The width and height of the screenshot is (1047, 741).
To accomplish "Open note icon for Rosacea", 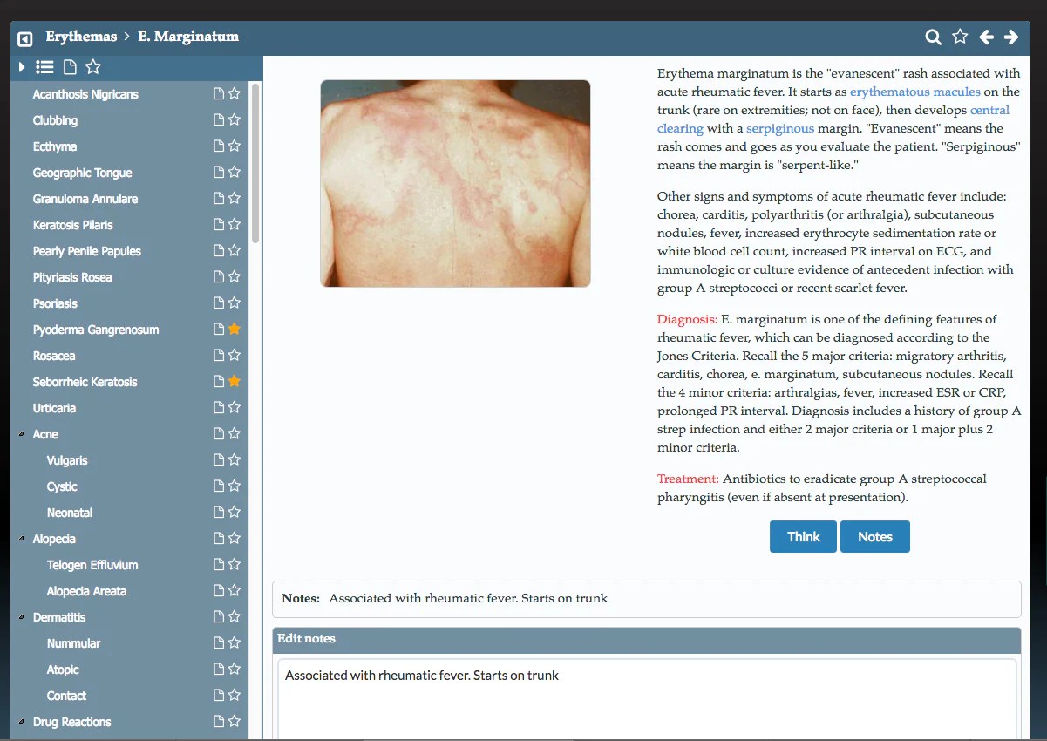I will 220,356.
